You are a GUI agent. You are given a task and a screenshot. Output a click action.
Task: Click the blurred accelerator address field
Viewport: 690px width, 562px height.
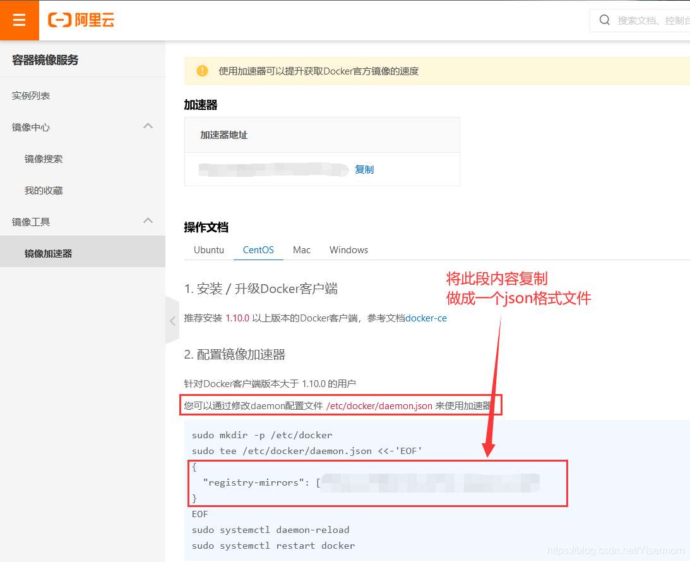coord(273,169)
